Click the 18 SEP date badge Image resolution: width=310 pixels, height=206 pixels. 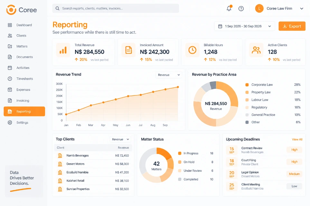click(232, 162)
